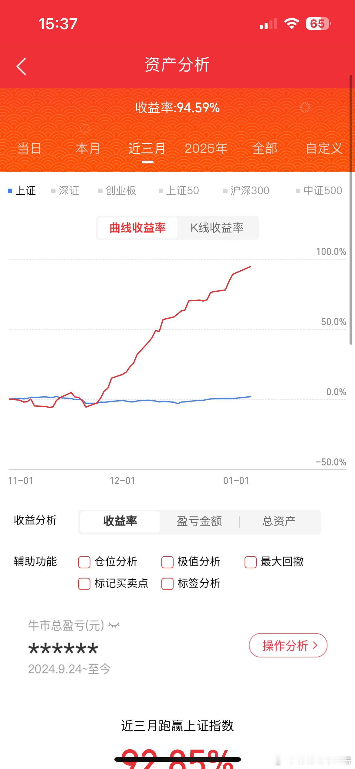Click the square legend icon beside 上证50
The image size is (355, 769).
(161, 191)
